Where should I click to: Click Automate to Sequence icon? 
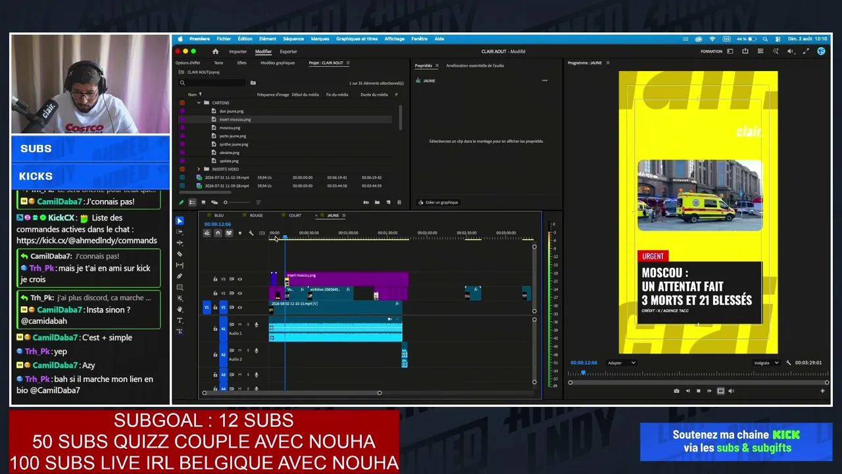(366, 202)
